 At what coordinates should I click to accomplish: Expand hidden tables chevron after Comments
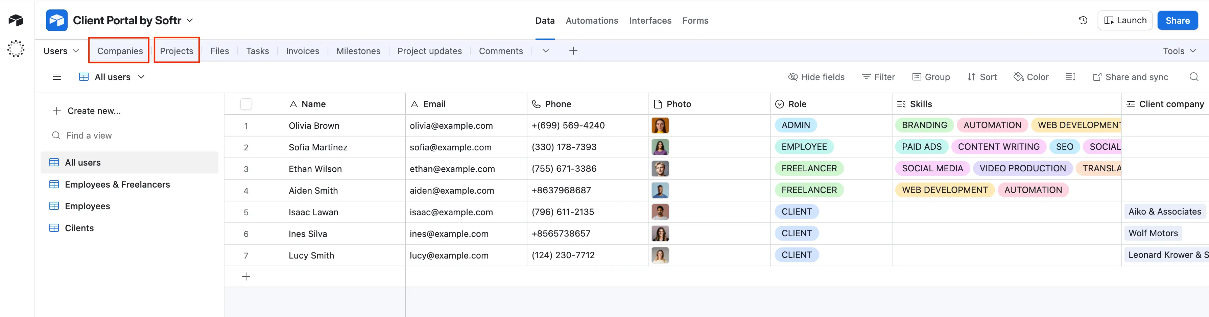tap(545, 51)
